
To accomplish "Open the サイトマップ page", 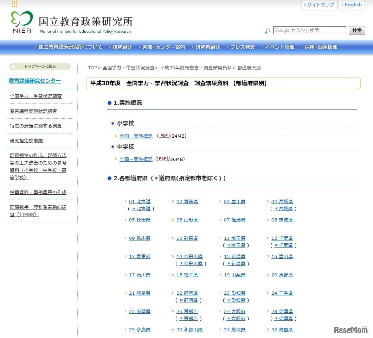I will coord(320,5).
